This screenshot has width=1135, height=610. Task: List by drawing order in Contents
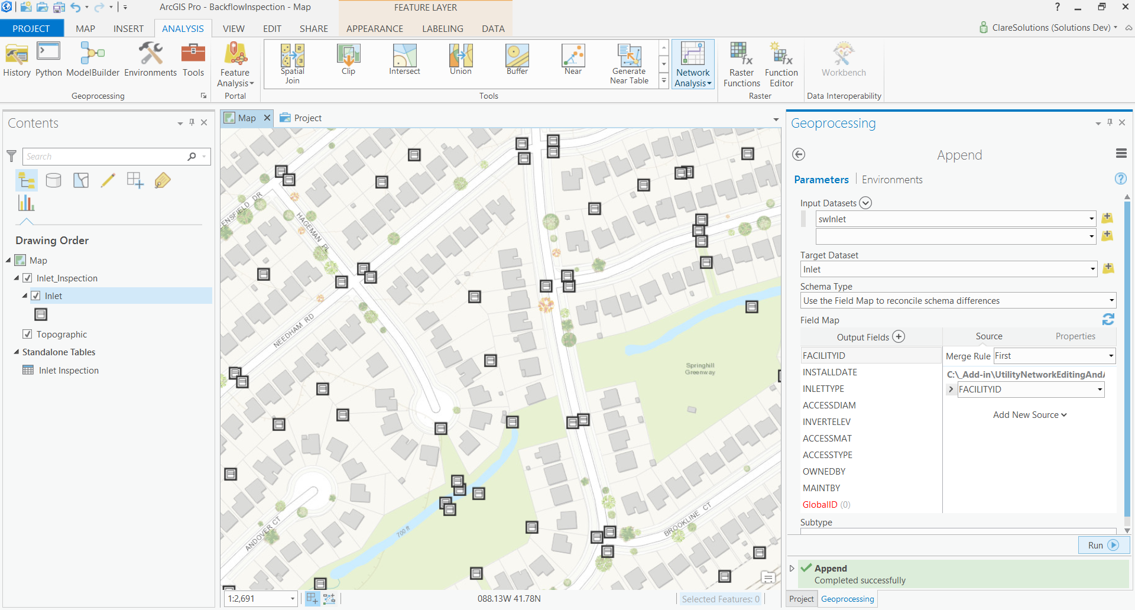coord(27,180)
